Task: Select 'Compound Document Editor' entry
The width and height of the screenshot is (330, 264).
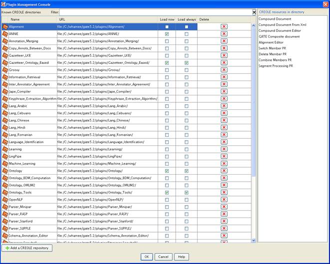Action: (280, 30)
